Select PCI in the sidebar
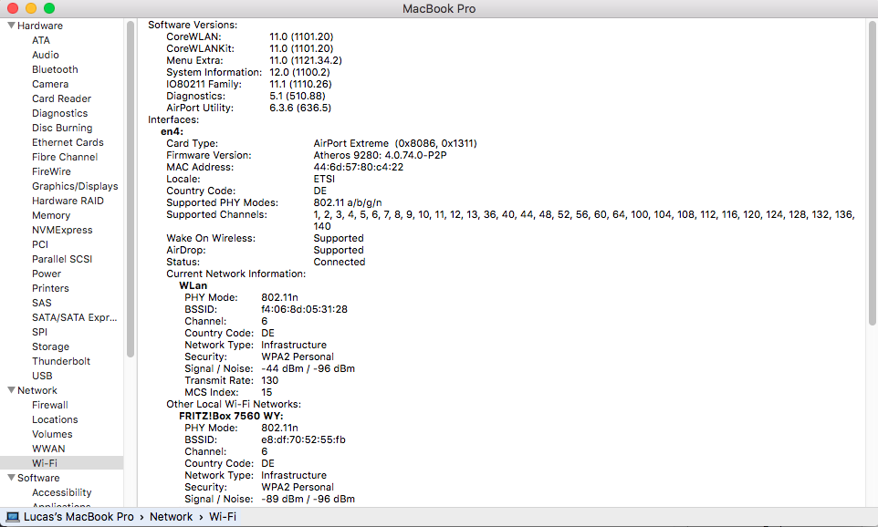This screenshot has height=527, width=878. point(40,244)
